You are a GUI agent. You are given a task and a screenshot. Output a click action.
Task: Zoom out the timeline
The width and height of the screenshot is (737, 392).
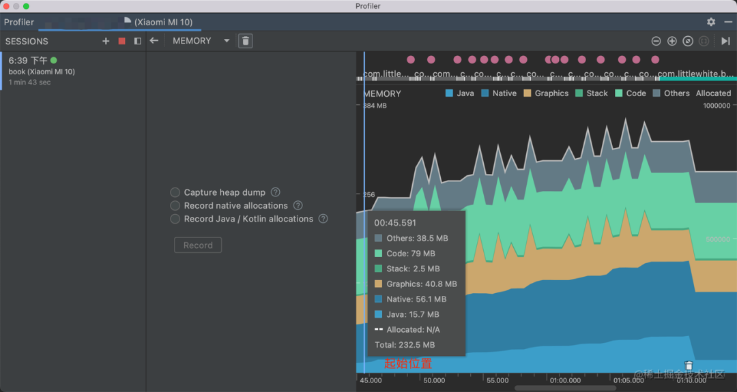[656, 42]
